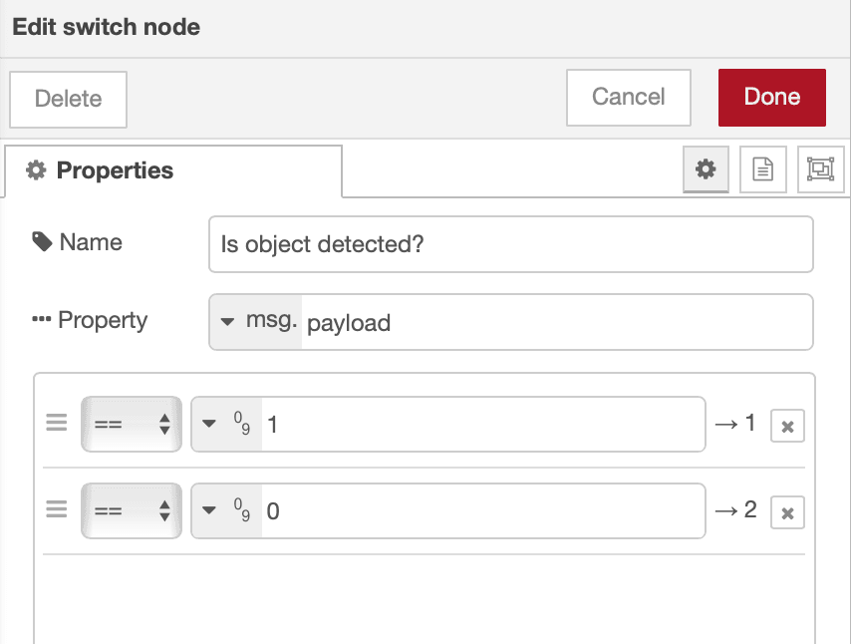The width and height of the screenshot is (851, 644).
Task: Remove the second rule with its x button
Action: (787, 512)
